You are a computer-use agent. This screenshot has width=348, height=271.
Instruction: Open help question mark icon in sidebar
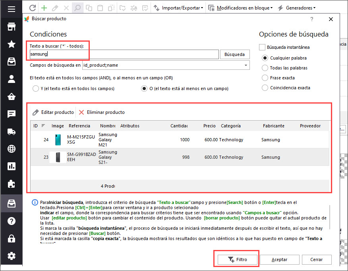coord(11,221)
